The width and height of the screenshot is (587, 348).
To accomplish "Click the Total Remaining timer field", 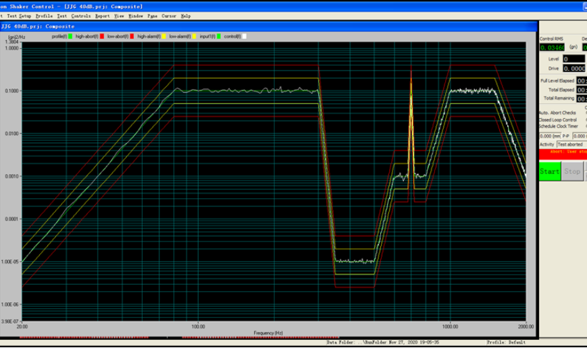I will click(582, 98).
